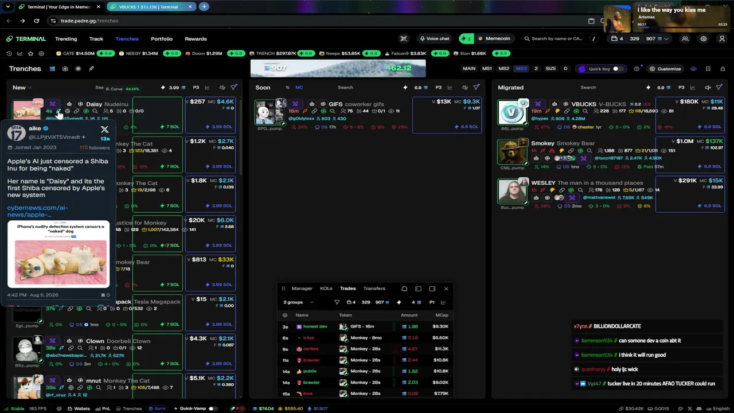Click the chart icon in Migrated column header
The width and height of the screenshot is (734, 413).
point(693,88)
